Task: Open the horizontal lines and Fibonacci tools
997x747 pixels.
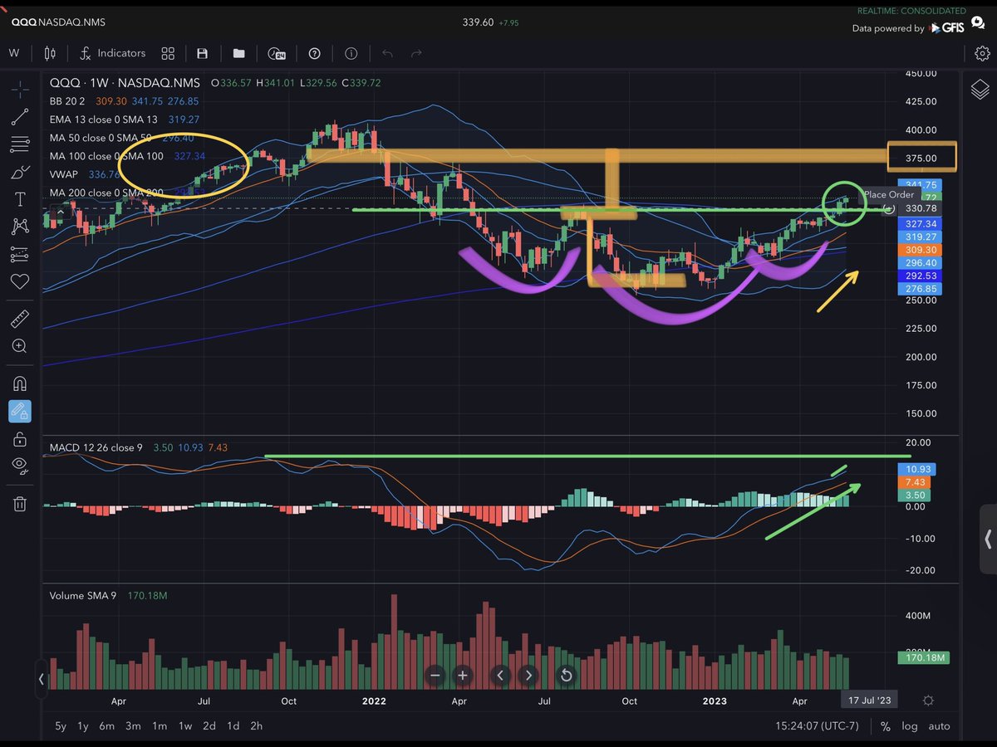Action: click(21, 144)
